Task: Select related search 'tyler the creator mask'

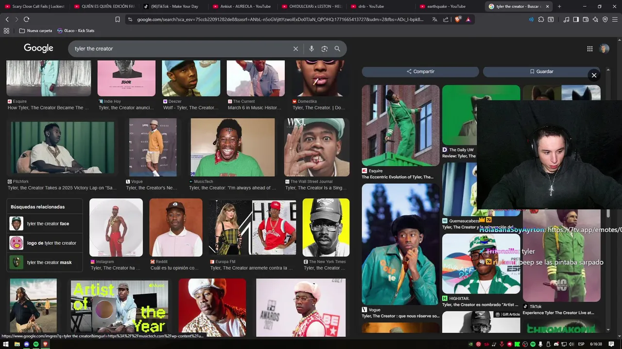Action: (x=45, y=262)
